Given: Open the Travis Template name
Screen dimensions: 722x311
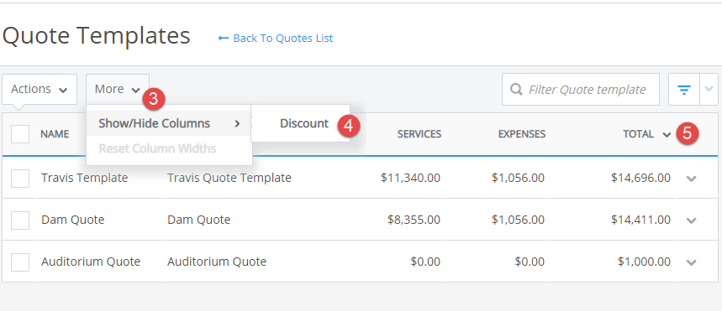Looking at the screenshot, I should [x=85, y=178].
